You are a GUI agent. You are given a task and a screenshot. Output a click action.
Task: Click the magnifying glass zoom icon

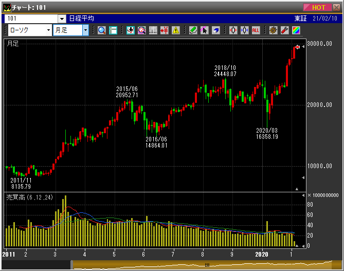102,30
